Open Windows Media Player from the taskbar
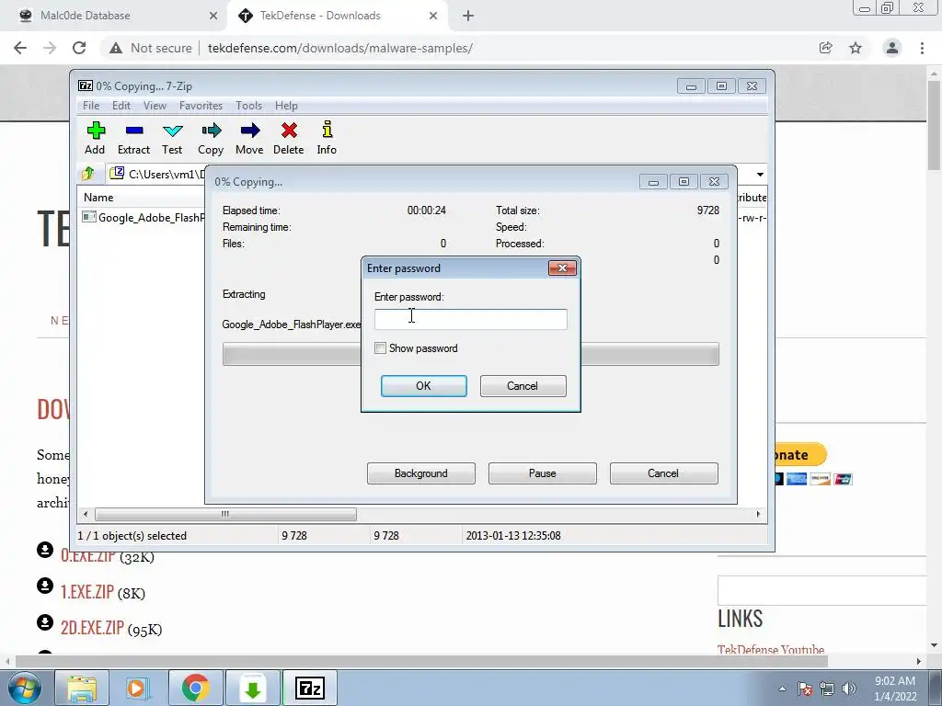The width and height of the screenshot is (942, 706). pyautogui.click(x=139, y=688)
